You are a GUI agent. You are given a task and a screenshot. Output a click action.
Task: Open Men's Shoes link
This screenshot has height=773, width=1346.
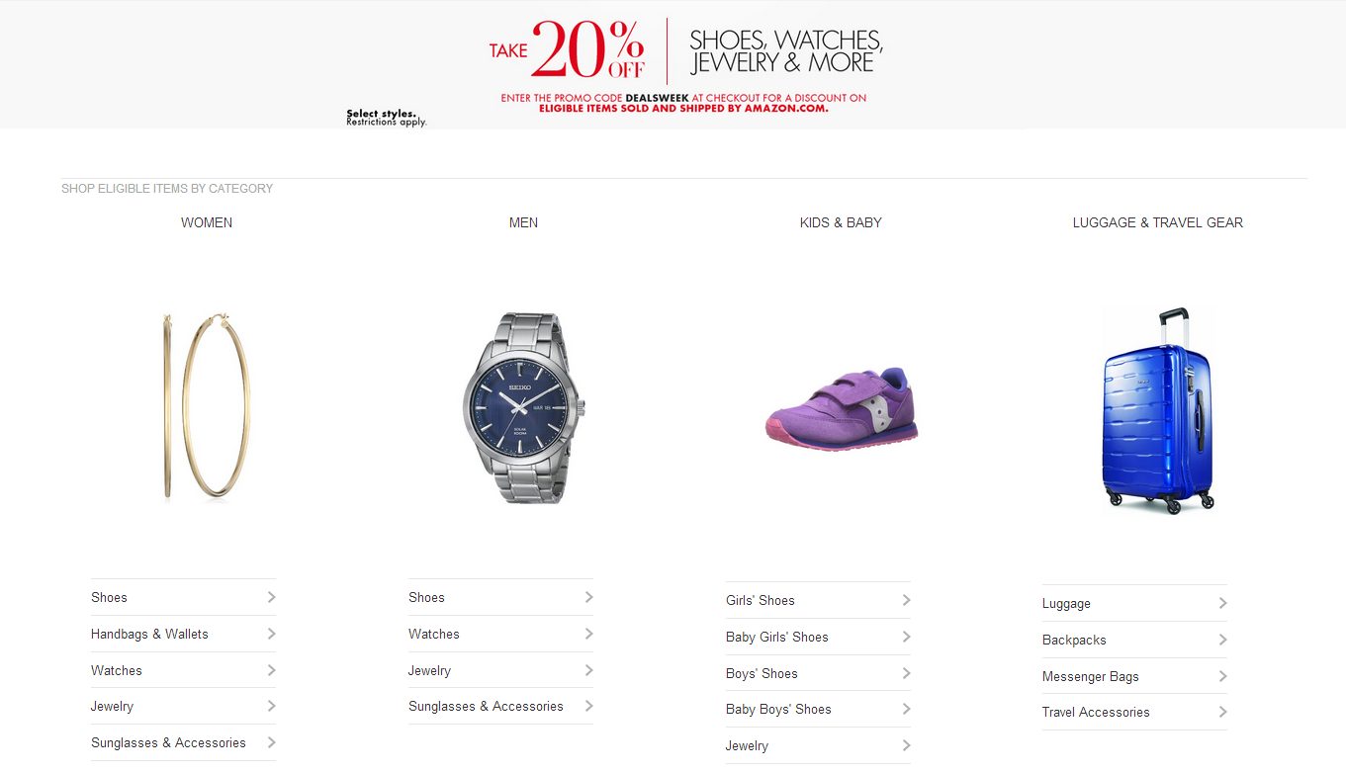426,597
